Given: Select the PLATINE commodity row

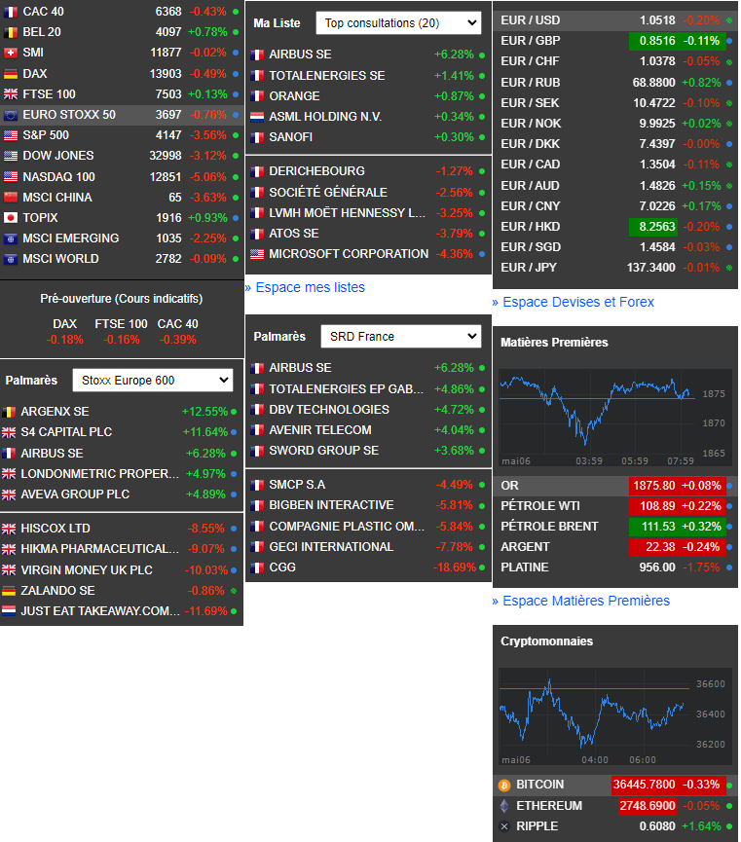Looking at the screenshot, I should click(x=615, y=567).
